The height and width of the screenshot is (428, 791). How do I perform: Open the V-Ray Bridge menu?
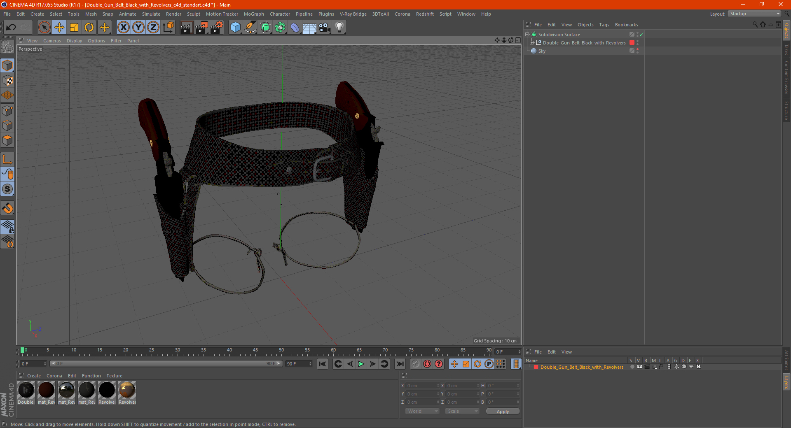tap(353, 14)
